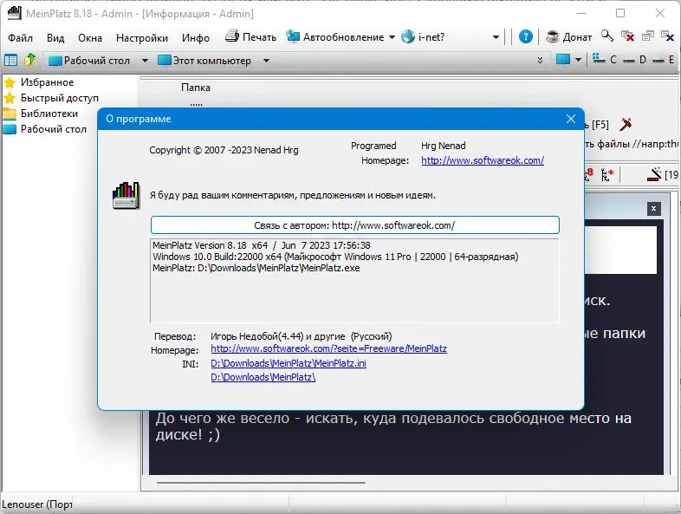Click the Связь с автором button

coord(355,225)
